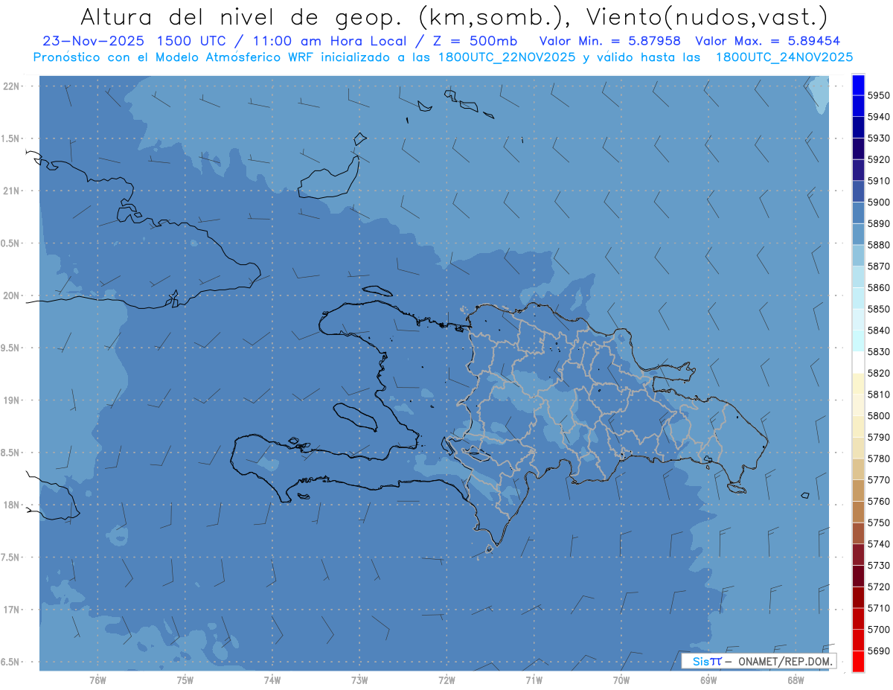Click the '74W' longitude label
The height and width of the screenshot is (690, 893).
[x=272, y=680]
